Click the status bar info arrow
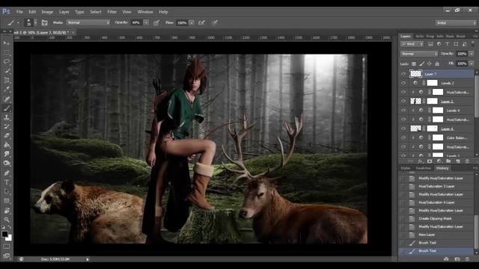The height and width of the screenshot is (269, 479). (x=88, y=259)
